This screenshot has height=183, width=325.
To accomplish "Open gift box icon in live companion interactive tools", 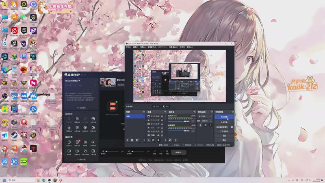I will pos(93,120).
